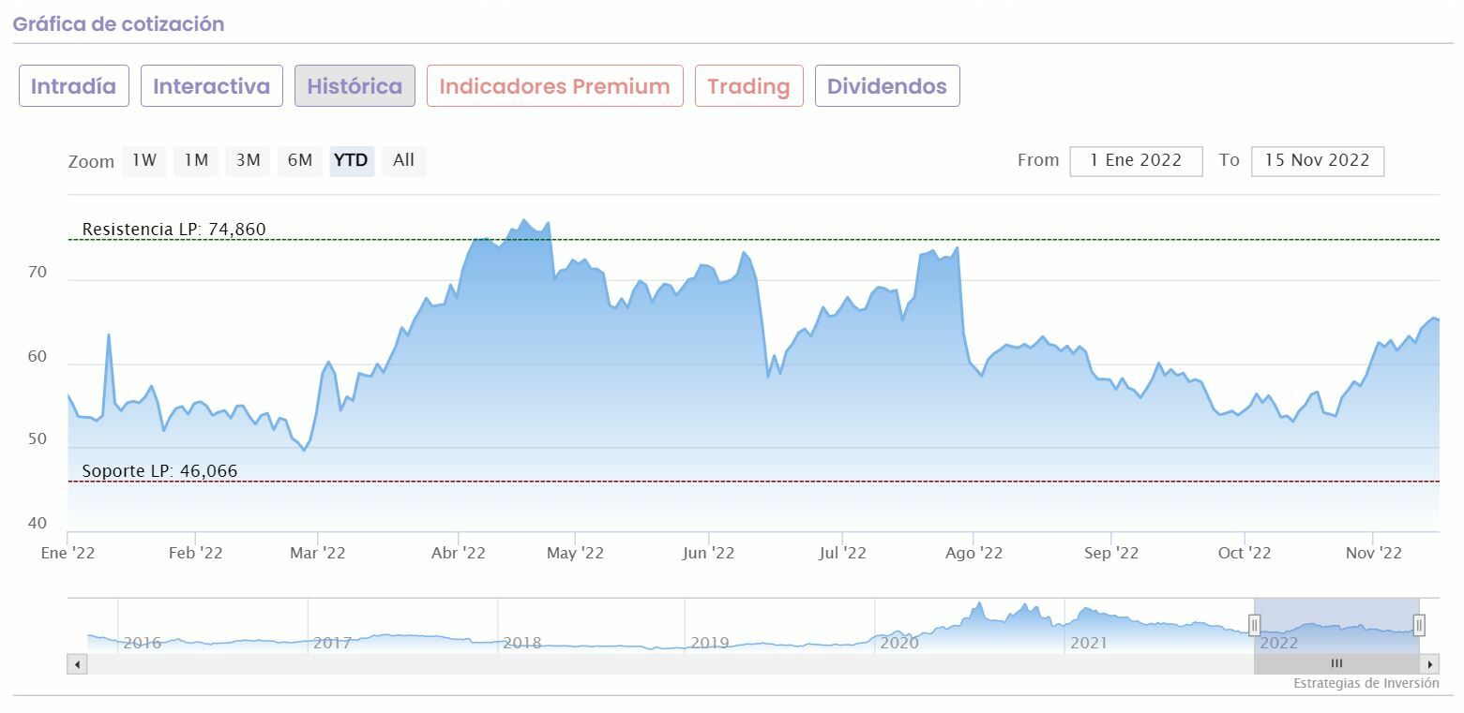Activate the YTD zoom button
Image resolution: width=1464 pixels, height=713 pixels.
point(352,160)
